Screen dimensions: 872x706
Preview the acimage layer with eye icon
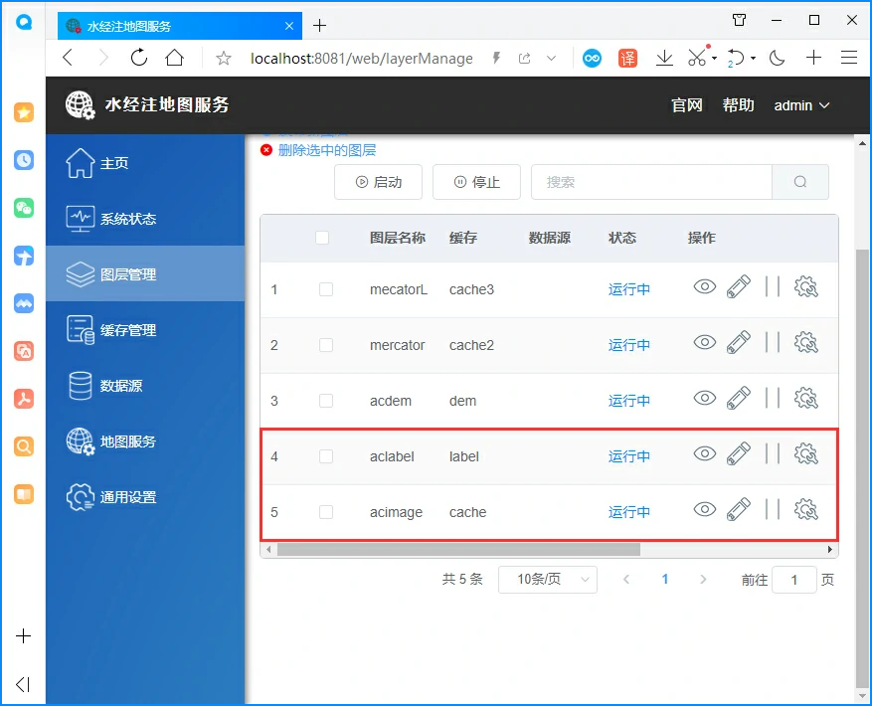pyautogui.click(x=705, y=509)
